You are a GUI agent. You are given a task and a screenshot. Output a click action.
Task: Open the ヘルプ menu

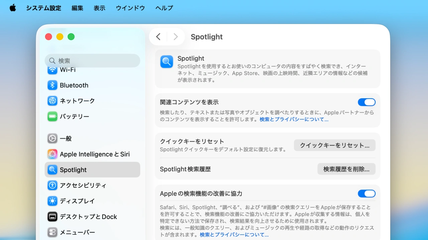coord(164,8)
